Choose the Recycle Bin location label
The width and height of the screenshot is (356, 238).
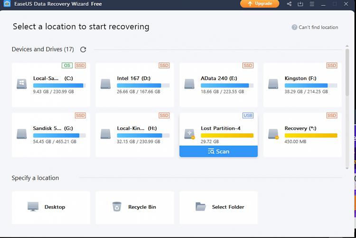[x=142, y=207]
